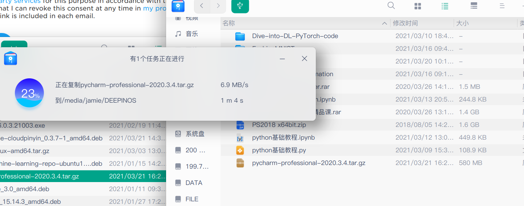Image resolution: width=524 pixels, height=206 pixels.
Task: Sort files by 名称 column header
Action: [229, 23]
